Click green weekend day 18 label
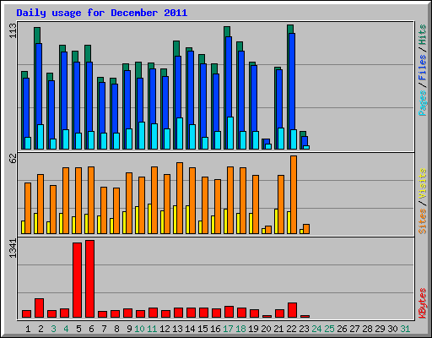The height and width of the screenshot is (338, 432). (x=240, y=329)
